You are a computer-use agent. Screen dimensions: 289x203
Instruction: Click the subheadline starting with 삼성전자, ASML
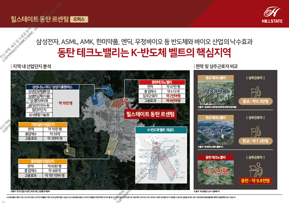144,41
